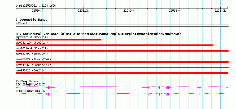This screenshot has width=236, height=109.
Task: Click the left arrowhead of the ruler
Action: click(x=16, y=8)
